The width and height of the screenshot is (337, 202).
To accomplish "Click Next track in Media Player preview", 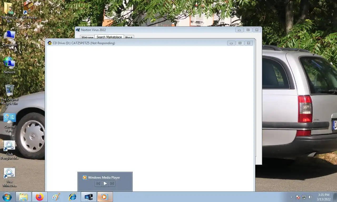I will (112, 184).
